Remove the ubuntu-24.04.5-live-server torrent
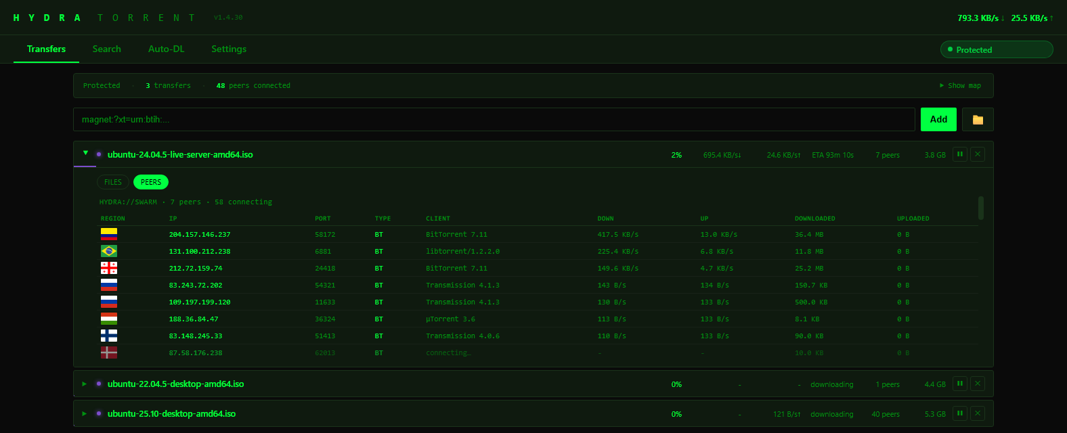This screenshot has height=433, width=1067. [x=977, y=154]
